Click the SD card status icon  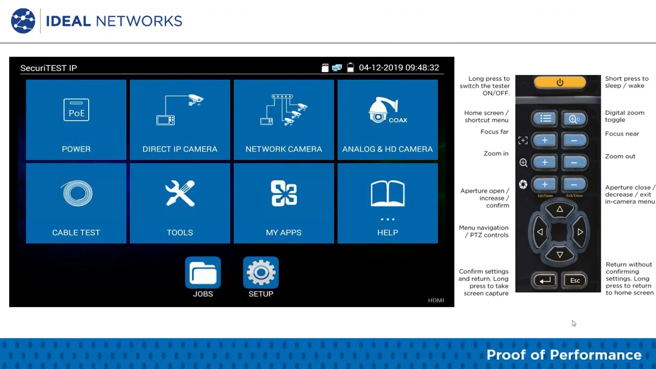(325, 68)
